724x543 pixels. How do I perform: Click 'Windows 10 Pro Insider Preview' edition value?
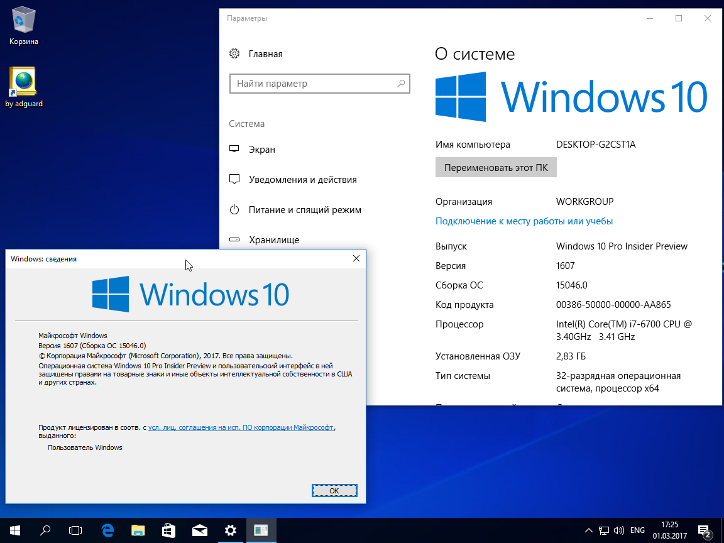pos(622,246)
